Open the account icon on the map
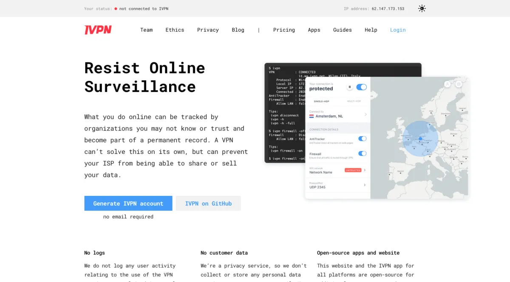Screen dimensions: 510x282 coord(448,84)
